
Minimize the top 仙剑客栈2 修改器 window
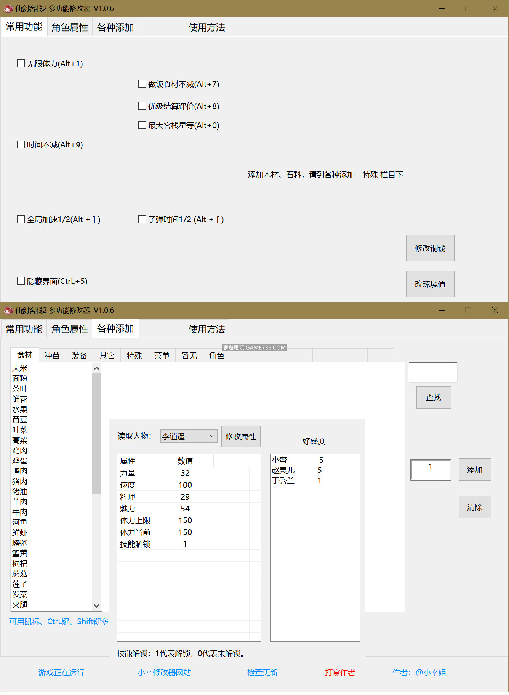(442, 8)
